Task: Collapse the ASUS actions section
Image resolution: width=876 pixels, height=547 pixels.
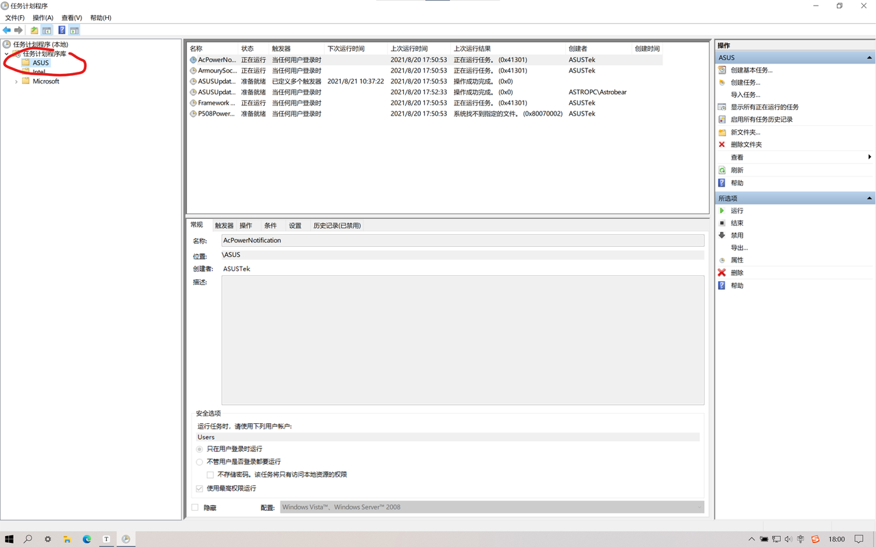Action: [x=869, y=57]
